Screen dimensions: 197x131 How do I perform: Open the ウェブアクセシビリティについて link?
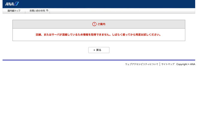pyautogui.click(x=142, y=64)
